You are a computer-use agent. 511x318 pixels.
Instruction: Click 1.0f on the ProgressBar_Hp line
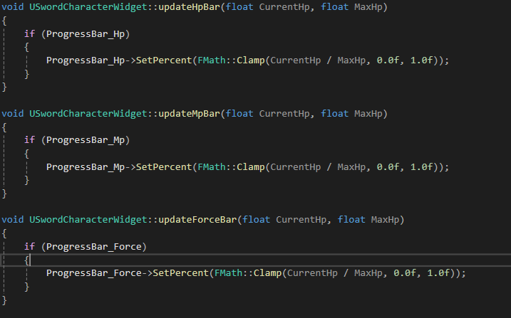421,60
